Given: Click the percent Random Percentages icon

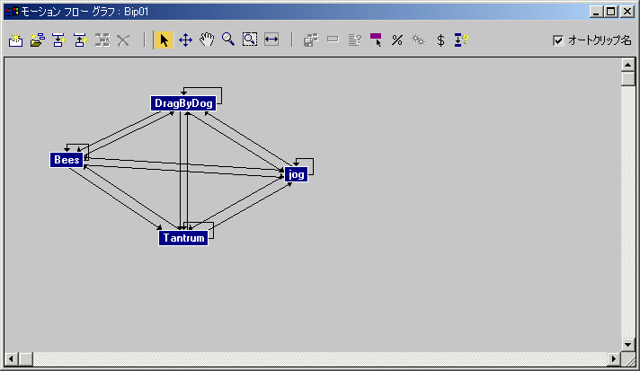Looking at the screenshot, I should (397, 40).
